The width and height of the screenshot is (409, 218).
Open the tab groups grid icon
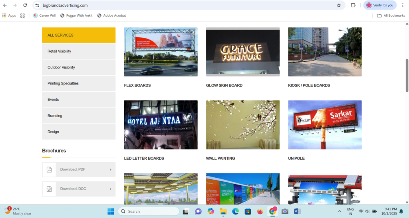22,16
